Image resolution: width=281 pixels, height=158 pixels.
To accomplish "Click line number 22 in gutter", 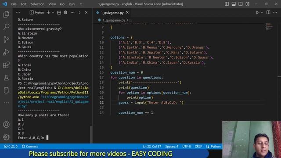I will 101,102.
